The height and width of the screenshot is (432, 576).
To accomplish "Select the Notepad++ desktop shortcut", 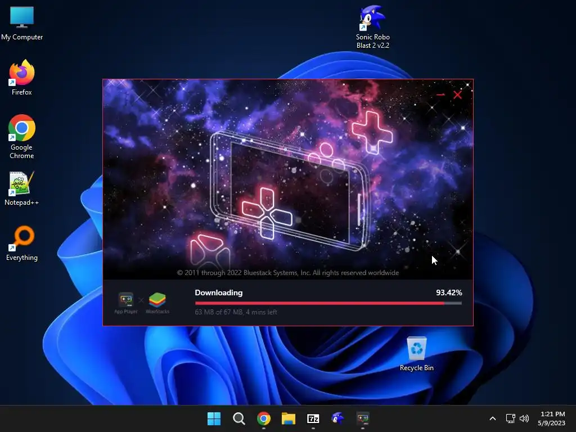I will [22, 188].
